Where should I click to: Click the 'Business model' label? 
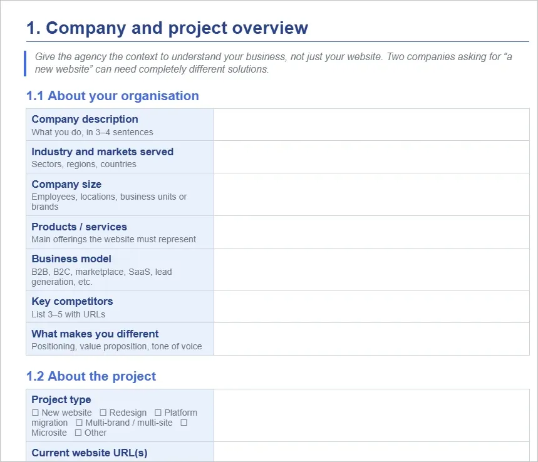click(x=71, y=259)
